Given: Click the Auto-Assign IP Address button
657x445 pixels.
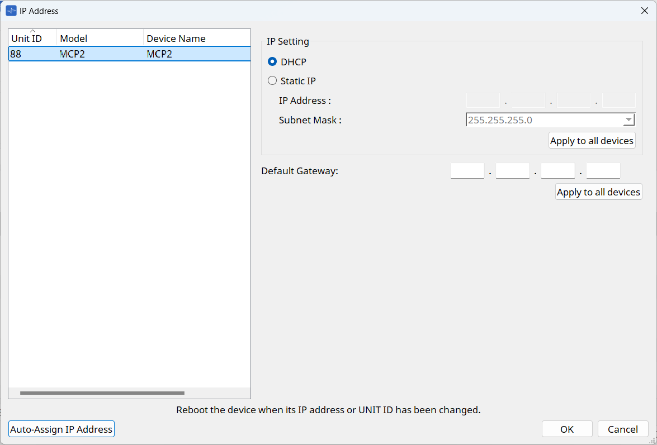Looking at the screenshot, I should tap(62, 429).
